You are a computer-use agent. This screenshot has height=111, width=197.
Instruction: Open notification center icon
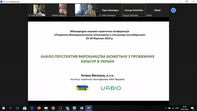coord(192,108)
